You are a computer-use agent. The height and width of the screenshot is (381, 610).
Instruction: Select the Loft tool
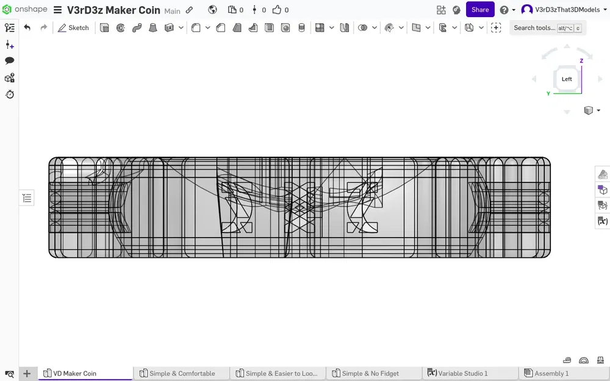(153, 27)
